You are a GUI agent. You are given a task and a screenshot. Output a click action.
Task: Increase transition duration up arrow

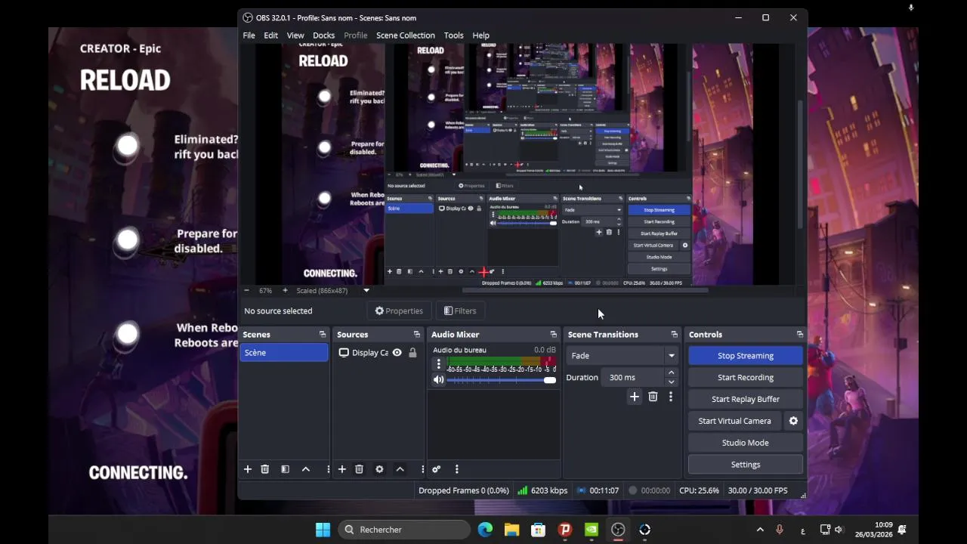(671, 373)
